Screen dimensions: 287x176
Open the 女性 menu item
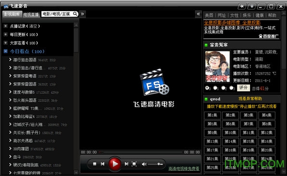(x=234, y=15)
